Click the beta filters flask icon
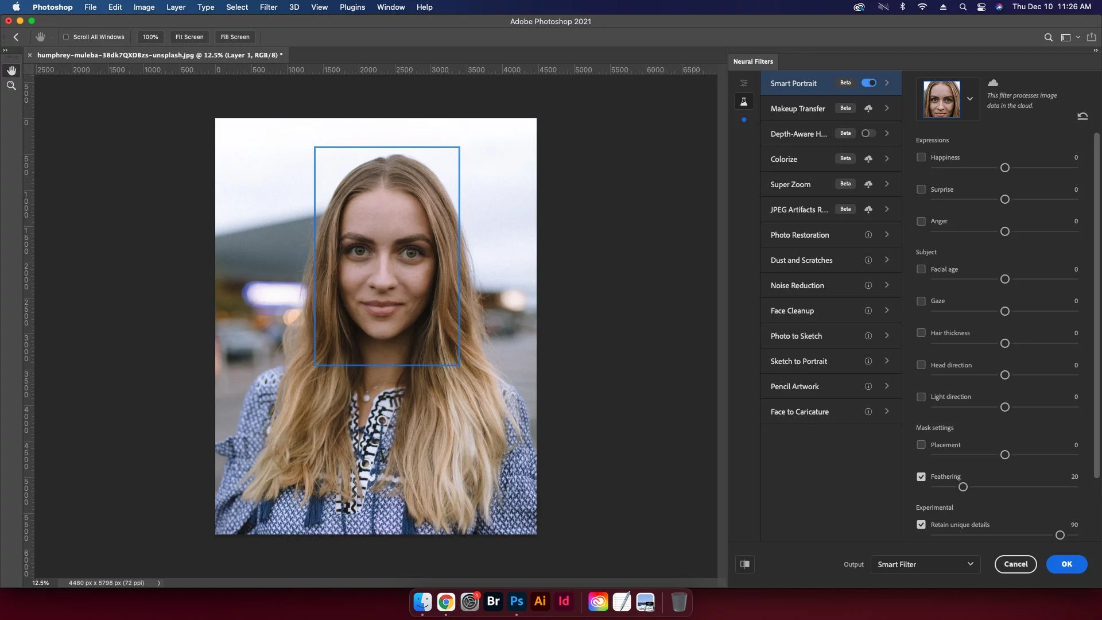The image size is (1102, 620). [x=744, y=102]
